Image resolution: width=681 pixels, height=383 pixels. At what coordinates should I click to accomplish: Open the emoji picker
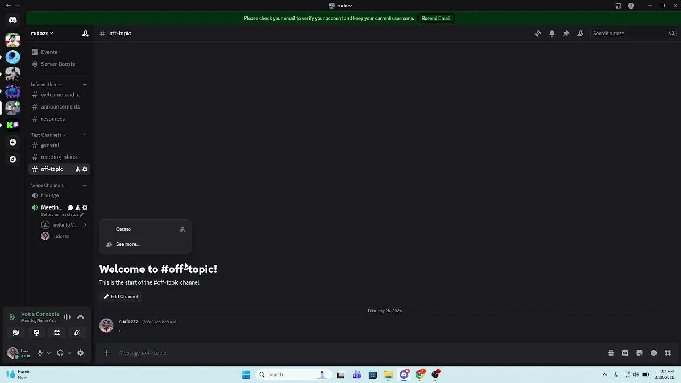point(653,353)
